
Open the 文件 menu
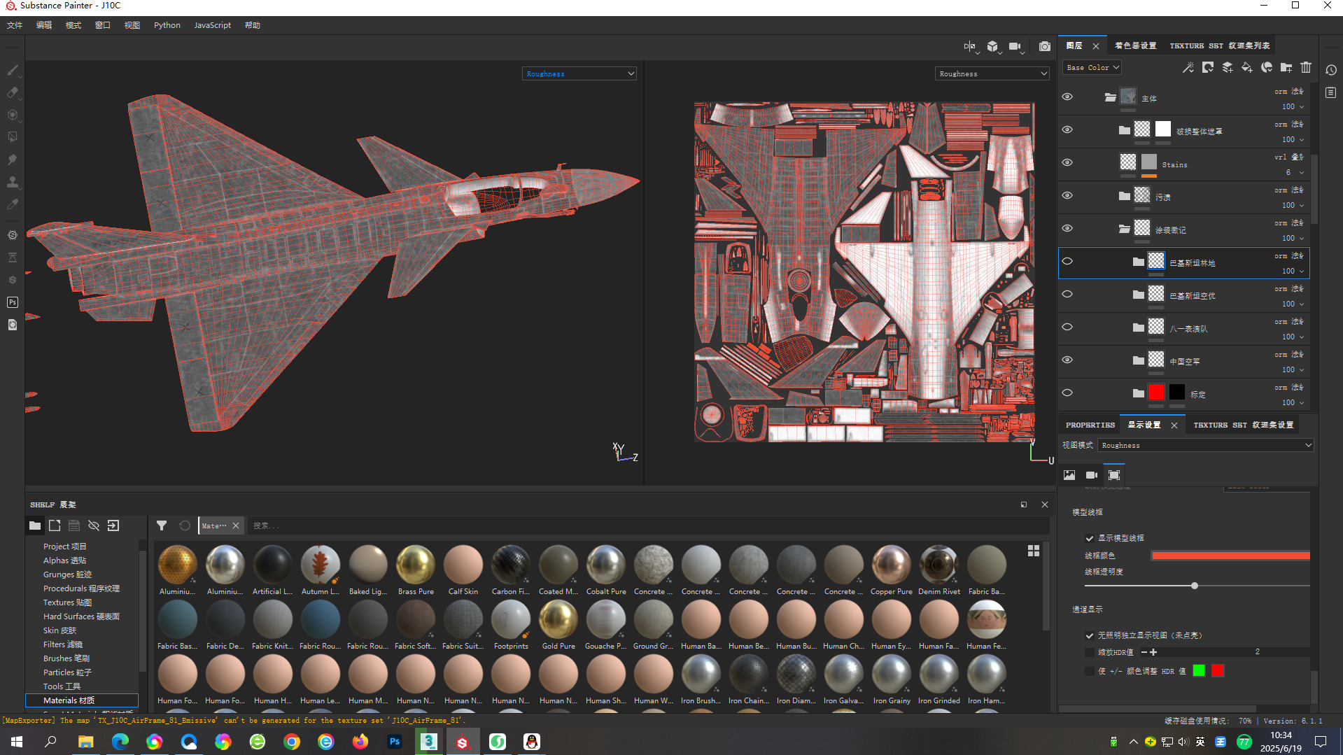coord(15,25)
